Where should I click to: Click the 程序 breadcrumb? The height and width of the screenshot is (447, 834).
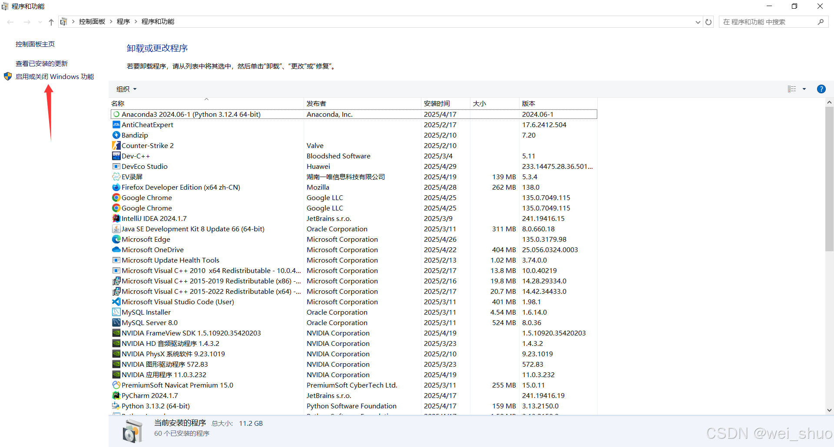(x=123, y=22)
